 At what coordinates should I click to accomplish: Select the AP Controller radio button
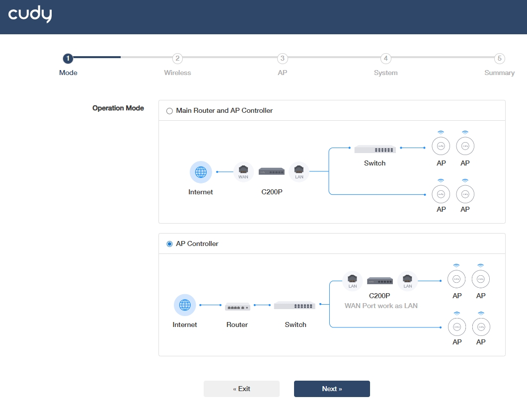169,244
